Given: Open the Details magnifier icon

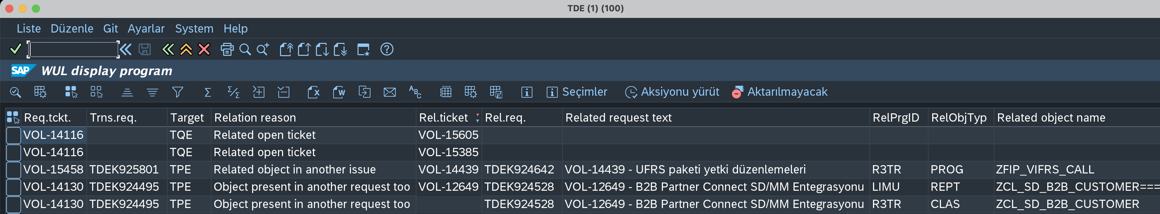Looking at the screenshot, I should coord(15,92).
